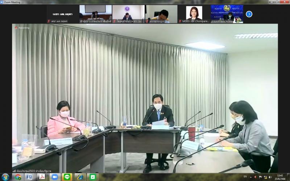The width and height of the screenshot is (290, 181).
Task: Open Microsoft Word from the taskbar
Action: [30, 177]
